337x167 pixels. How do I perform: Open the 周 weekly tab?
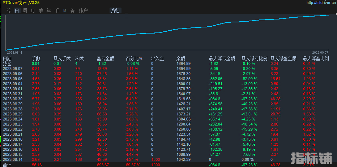pos(25,10)
